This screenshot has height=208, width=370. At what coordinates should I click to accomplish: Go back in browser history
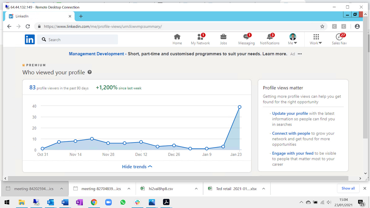point(9,26)
